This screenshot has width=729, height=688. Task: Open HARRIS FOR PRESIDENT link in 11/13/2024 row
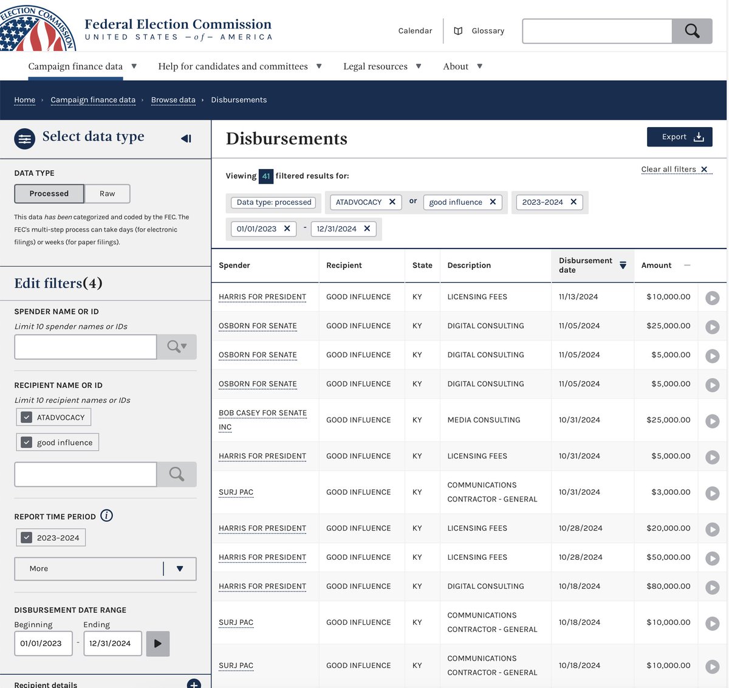point(262,297)
